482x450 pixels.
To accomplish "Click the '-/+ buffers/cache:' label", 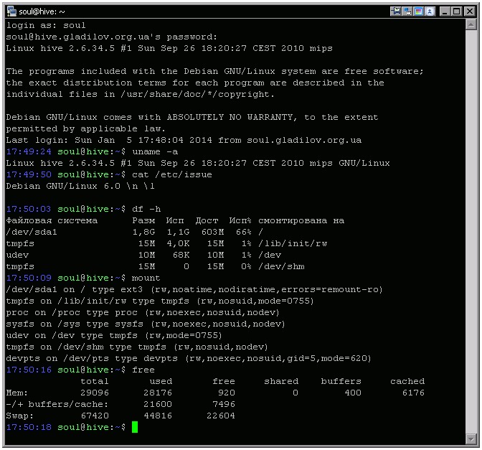I will point(57,404).
